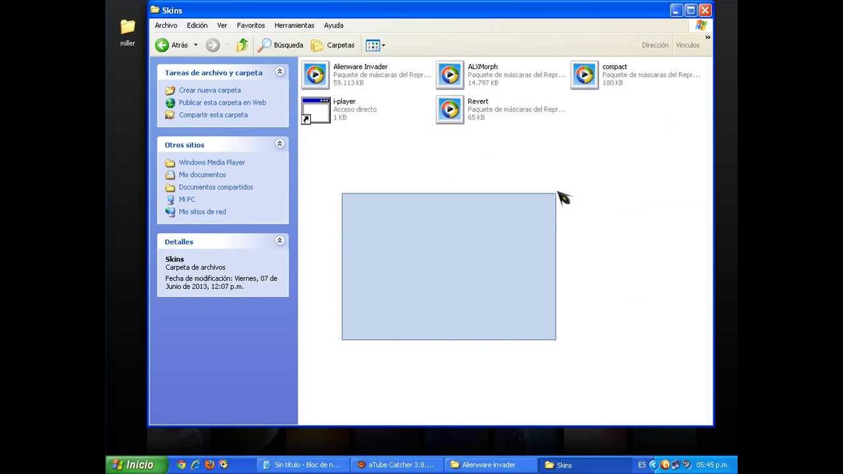The image size is (843, 474).
Task: Launch Chrome from quick launch
Action: click(x=181, y=465)
